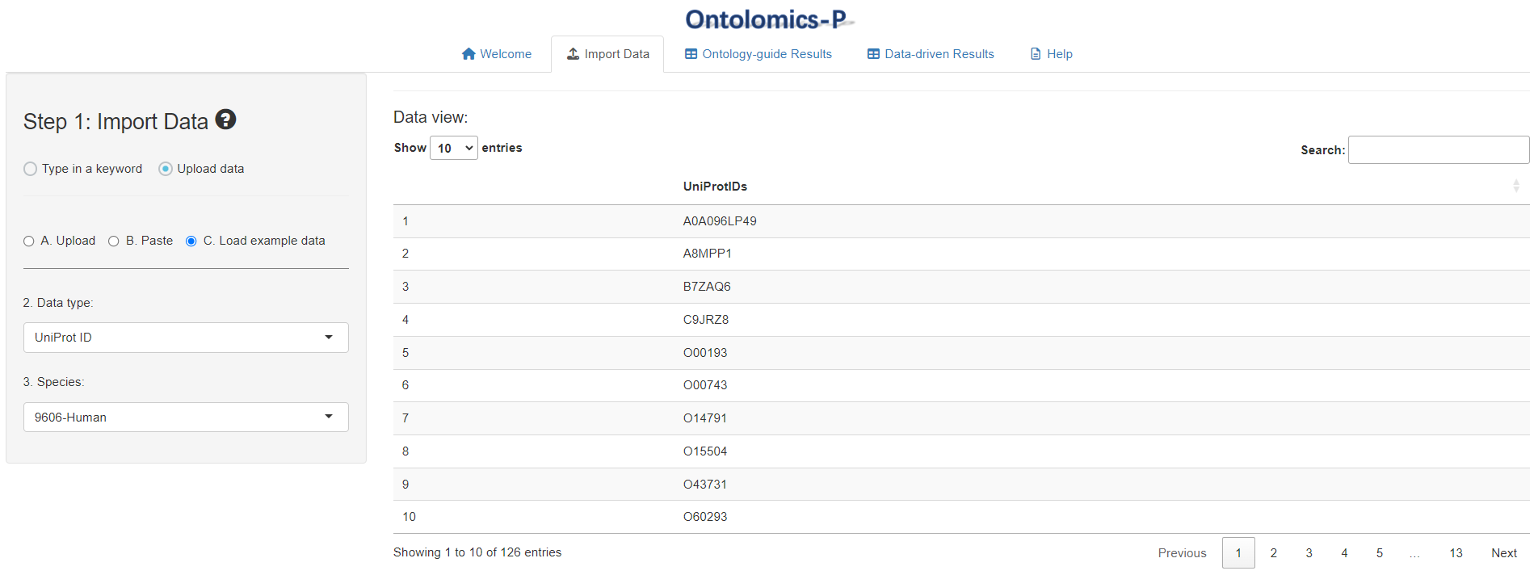
Task: Choose the A. Upload radio button
Action: (x=29, y=241)
